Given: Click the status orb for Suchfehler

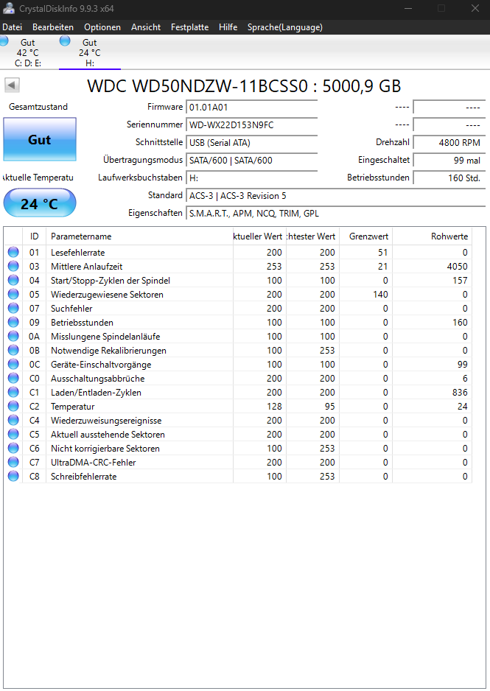Looking at the screenshot, I should [14, 308].
